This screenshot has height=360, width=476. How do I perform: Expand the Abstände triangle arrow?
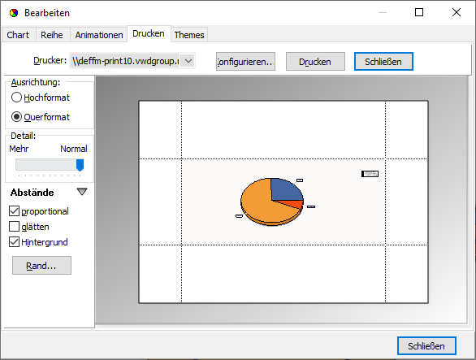point(82,192)
